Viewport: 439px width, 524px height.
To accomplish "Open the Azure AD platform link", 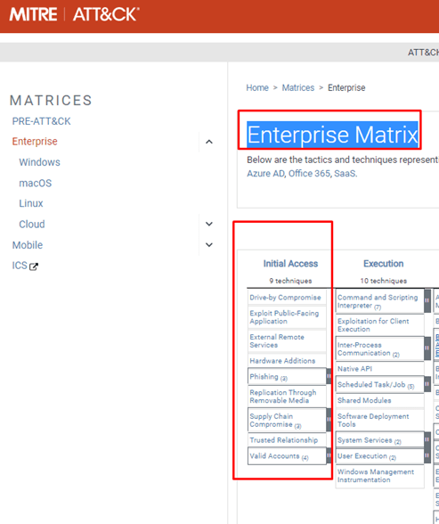I will coord(265,174).
